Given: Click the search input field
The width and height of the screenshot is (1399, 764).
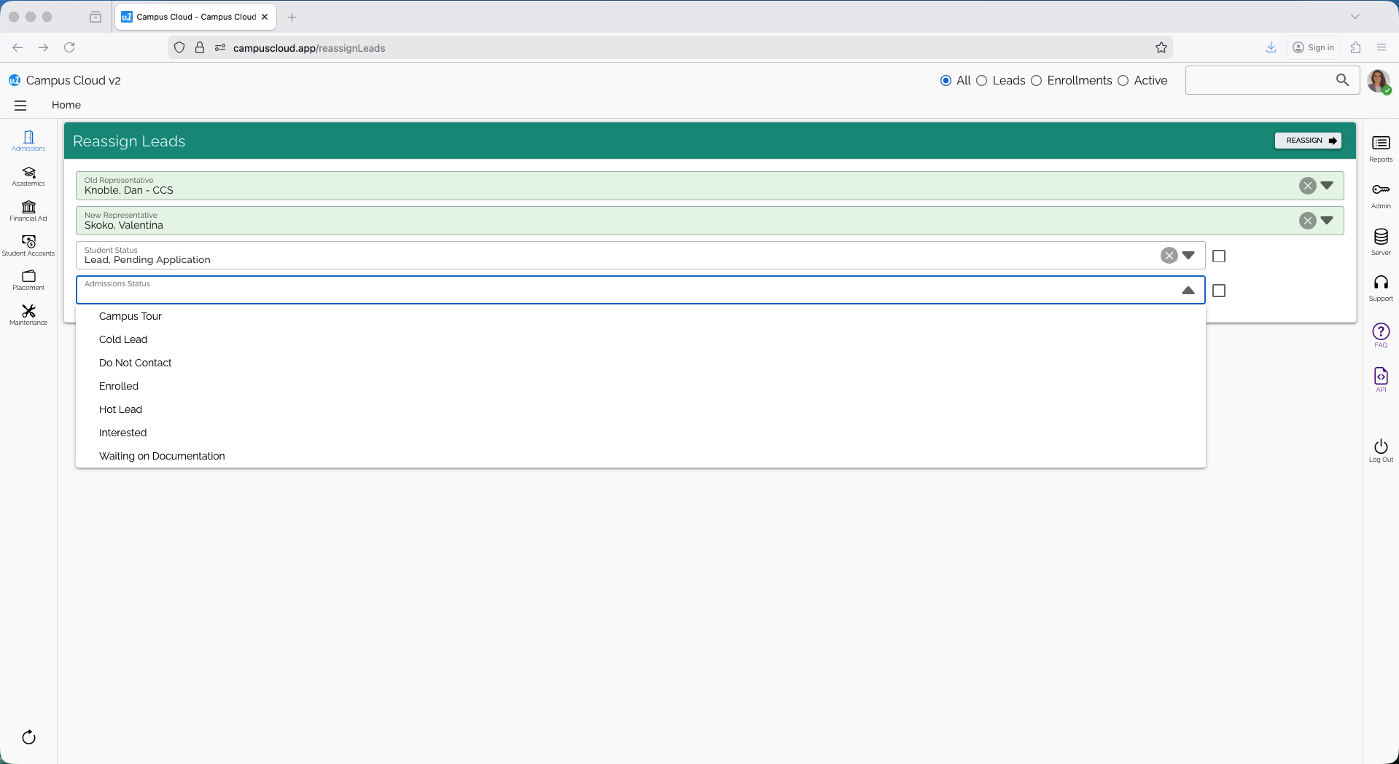Looking at the screenshot, I should point(1259,80).
